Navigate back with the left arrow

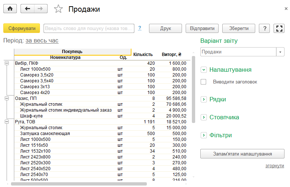(27, 9)
